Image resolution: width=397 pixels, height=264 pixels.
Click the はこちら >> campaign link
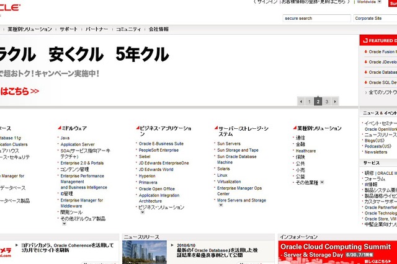point(19,91)
